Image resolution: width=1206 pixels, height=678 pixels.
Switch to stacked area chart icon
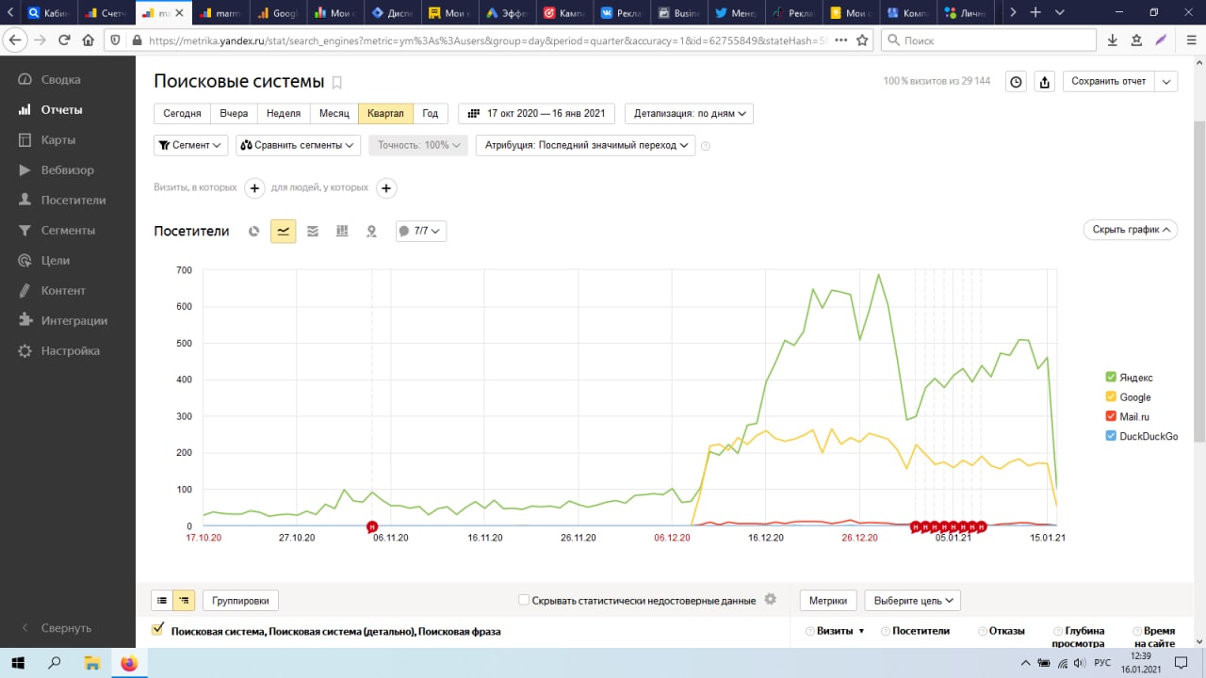313,231
